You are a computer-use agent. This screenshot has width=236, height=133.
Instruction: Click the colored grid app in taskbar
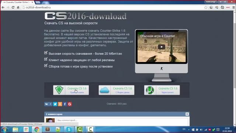[x=26, y=129]
